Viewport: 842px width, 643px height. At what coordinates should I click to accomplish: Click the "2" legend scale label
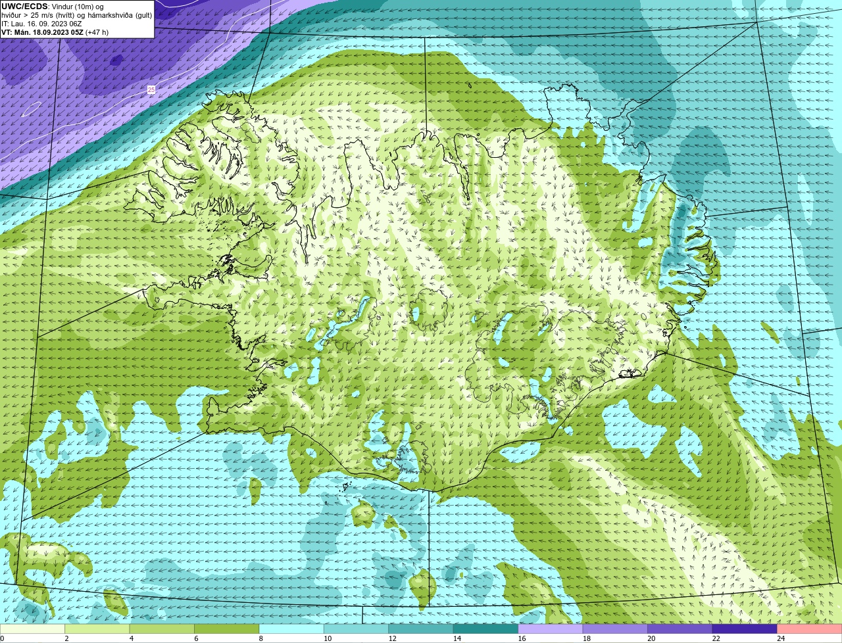(66, 638)
